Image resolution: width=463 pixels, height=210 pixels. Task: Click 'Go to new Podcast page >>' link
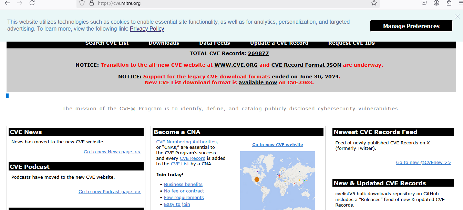click(x=110, y=192)
